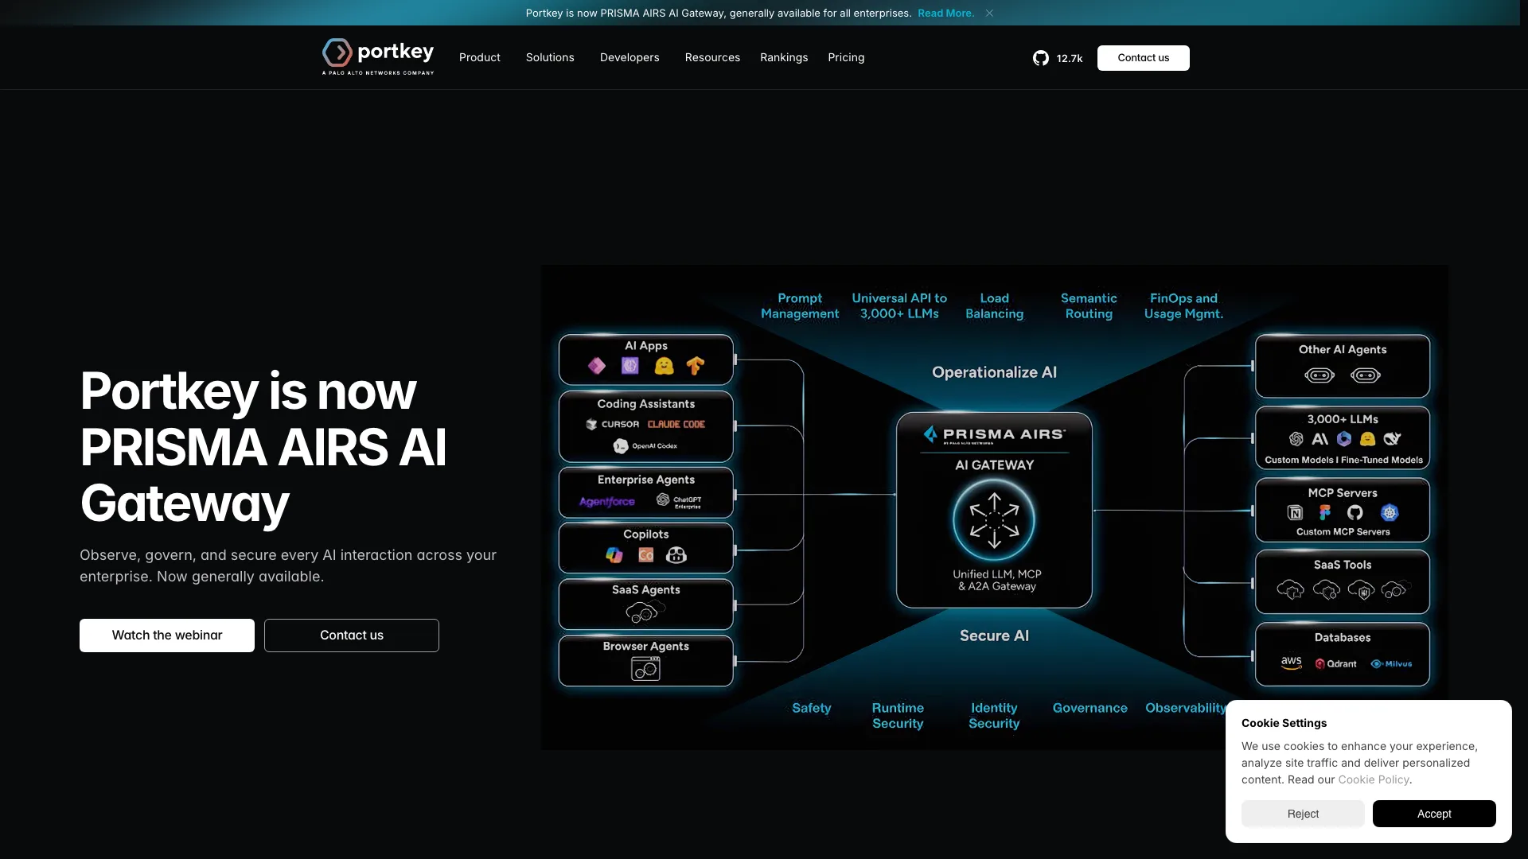The height and width of the screenshot is (859, 1528).
Task: Click the Governance label
Action: [x=1090, y=708]
